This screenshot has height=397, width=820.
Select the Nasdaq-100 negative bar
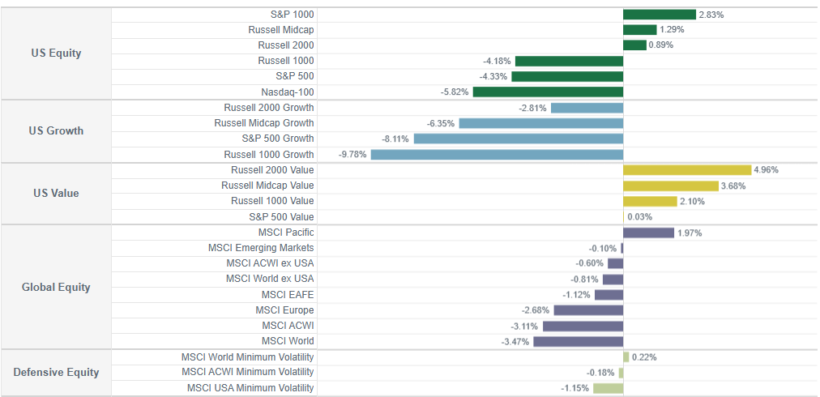pyautogui.click(x=548, y=92)
